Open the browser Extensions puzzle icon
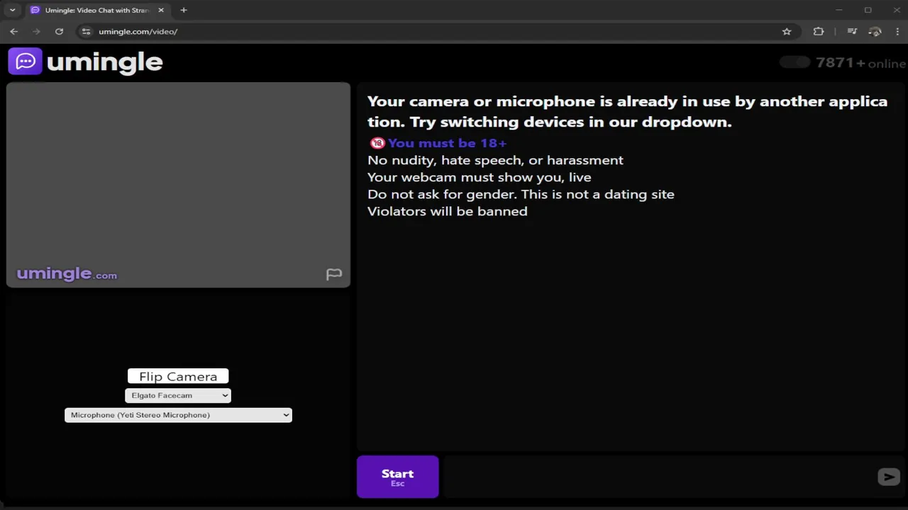The image size is (908, 510). point(819,31)
